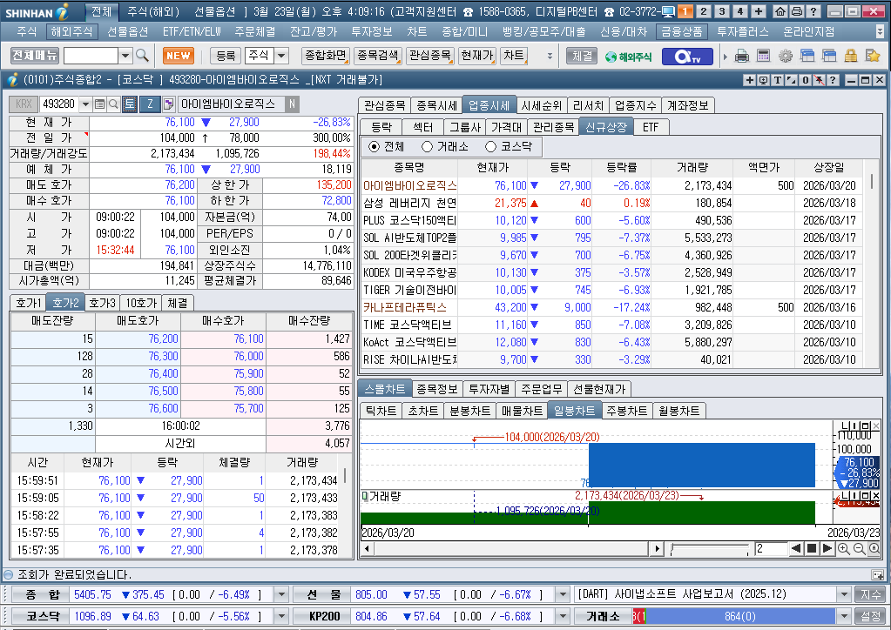Click the magnifier search icon beside 전체메뉴 box
Viewport: 891px width, 630px height.
click(x=143, y=56)
